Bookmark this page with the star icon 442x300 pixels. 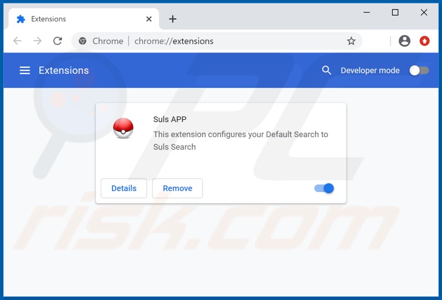(x=351, y=41)
